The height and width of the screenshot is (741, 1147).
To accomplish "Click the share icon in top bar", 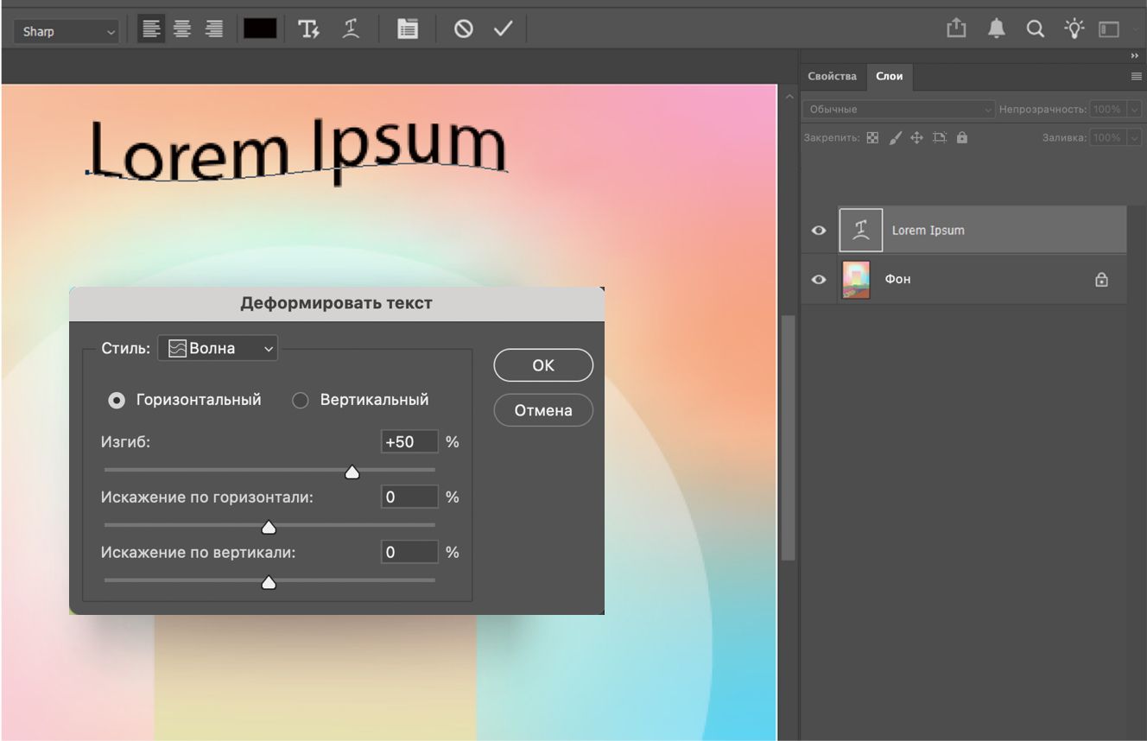I will (956, 29).
